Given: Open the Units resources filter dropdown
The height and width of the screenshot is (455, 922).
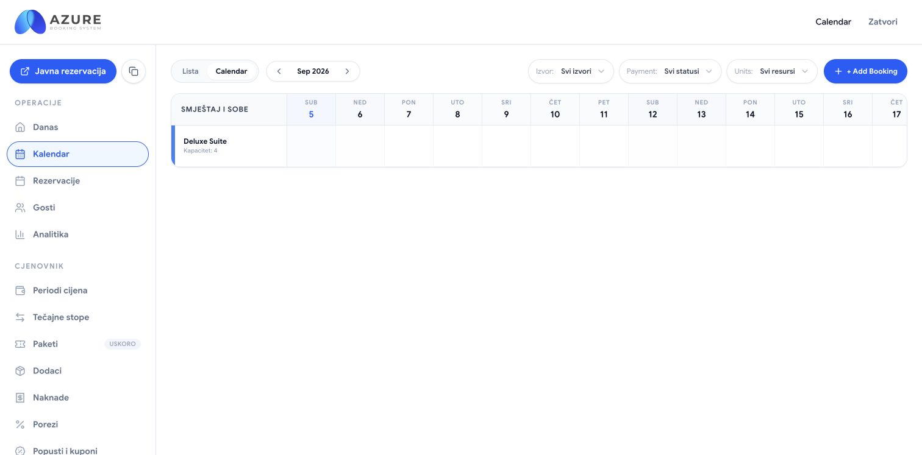Looking at the screenshot, I should pyautogui.click(x=772, y=71).
